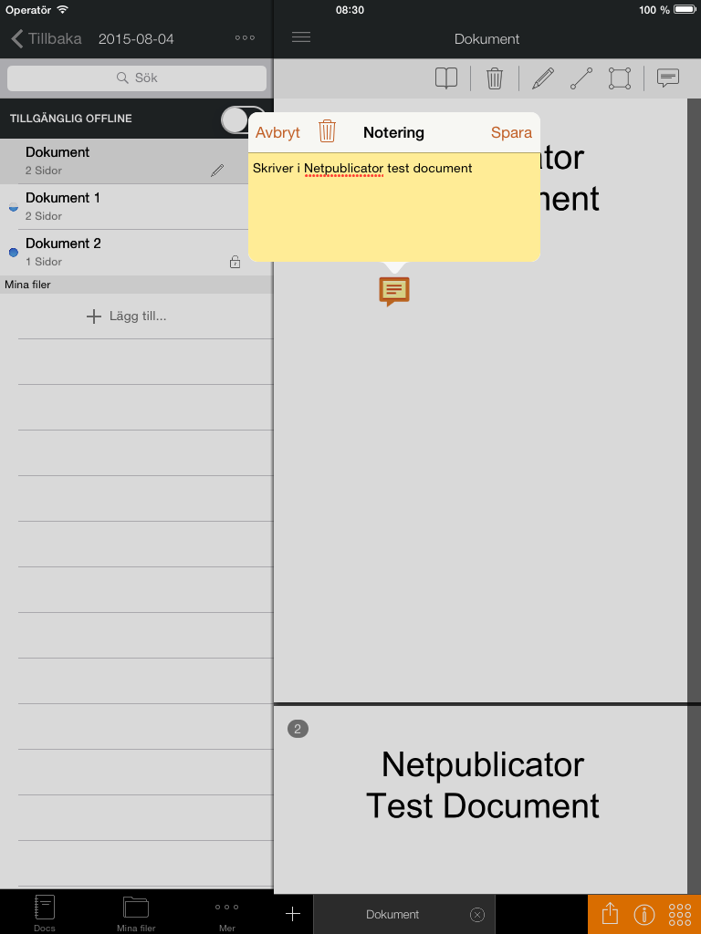701x934 pixels.
Task: Select the comment note tool in toolbar
Action: coord(667,78)
